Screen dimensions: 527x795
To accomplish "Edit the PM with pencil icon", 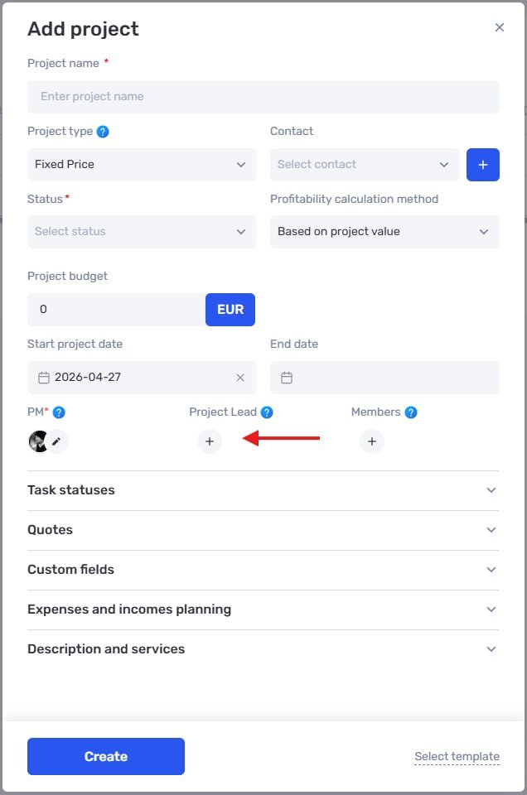I will 56,441.
